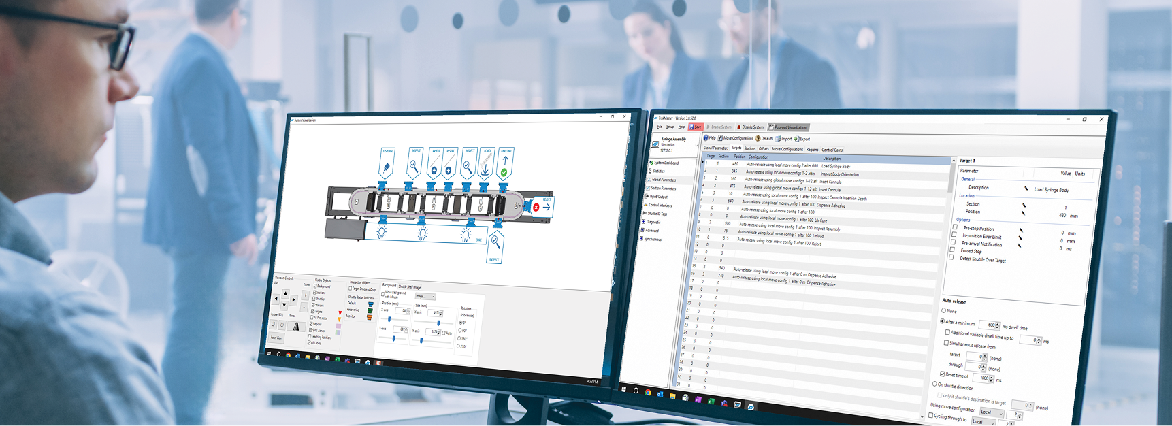Select the On shuttle detection radio button
1172x426 pixels.
(934, 384)
